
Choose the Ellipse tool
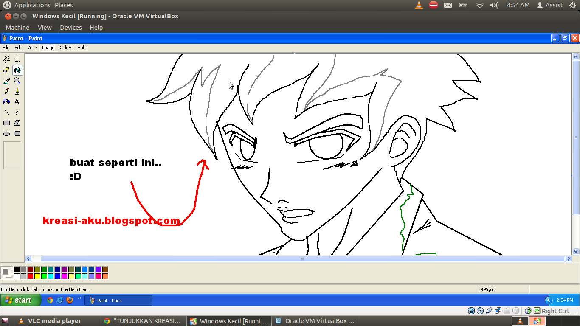click(x=7, y=134)
